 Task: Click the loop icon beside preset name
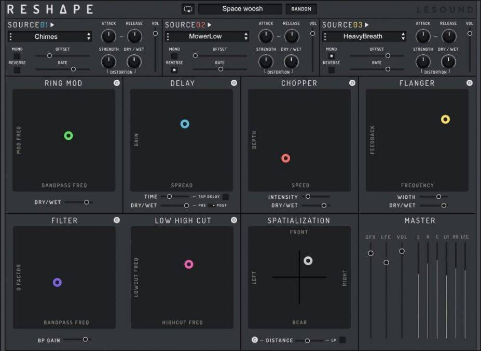tap(188, 9)
